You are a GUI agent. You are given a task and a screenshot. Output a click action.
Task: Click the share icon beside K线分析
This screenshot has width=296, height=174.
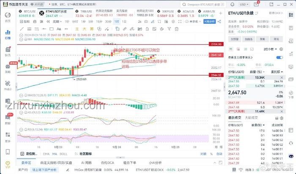[x=219, y=22]
